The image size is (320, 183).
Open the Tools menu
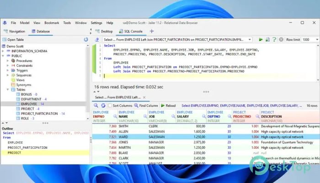click(x=67, y=23)
